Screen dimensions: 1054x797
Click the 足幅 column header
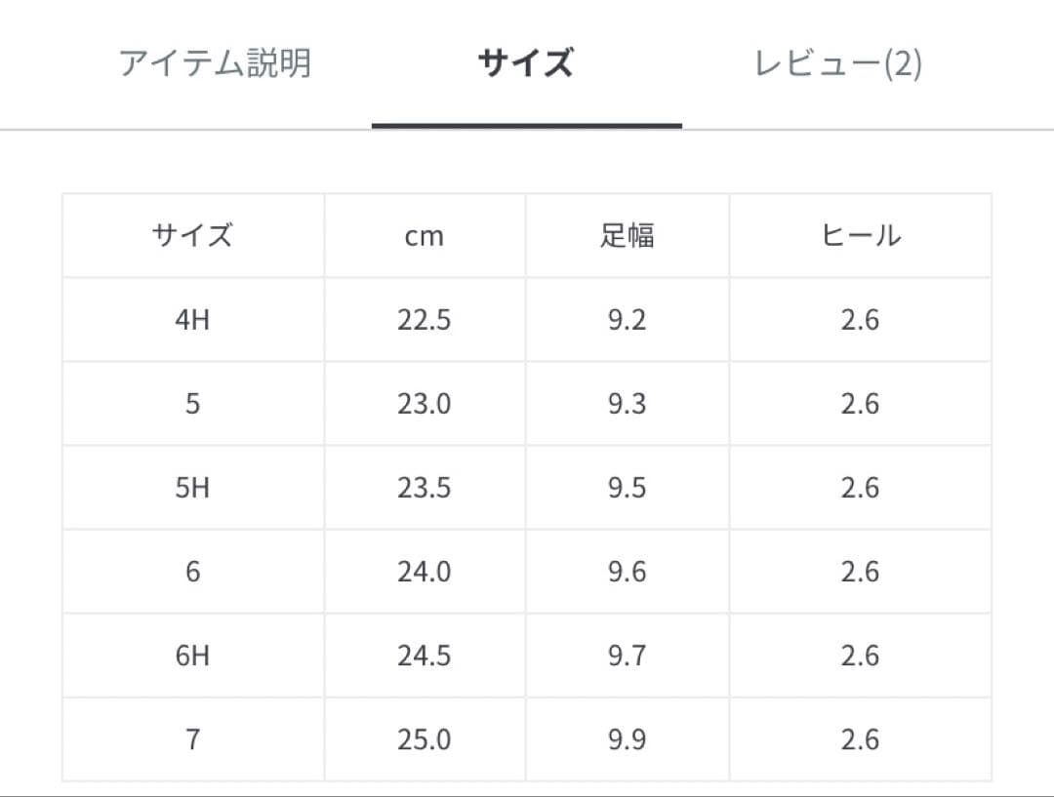(x=627, y=235)
